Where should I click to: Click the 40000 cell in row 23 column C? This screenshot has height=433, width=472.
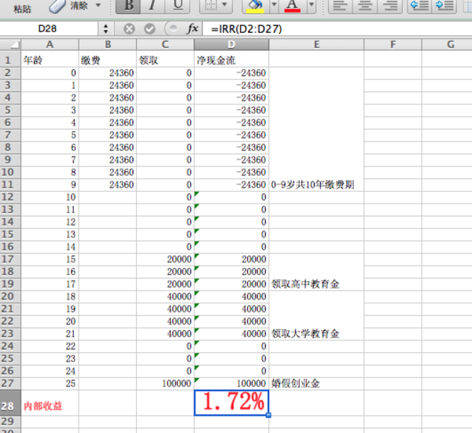point(165,334)
